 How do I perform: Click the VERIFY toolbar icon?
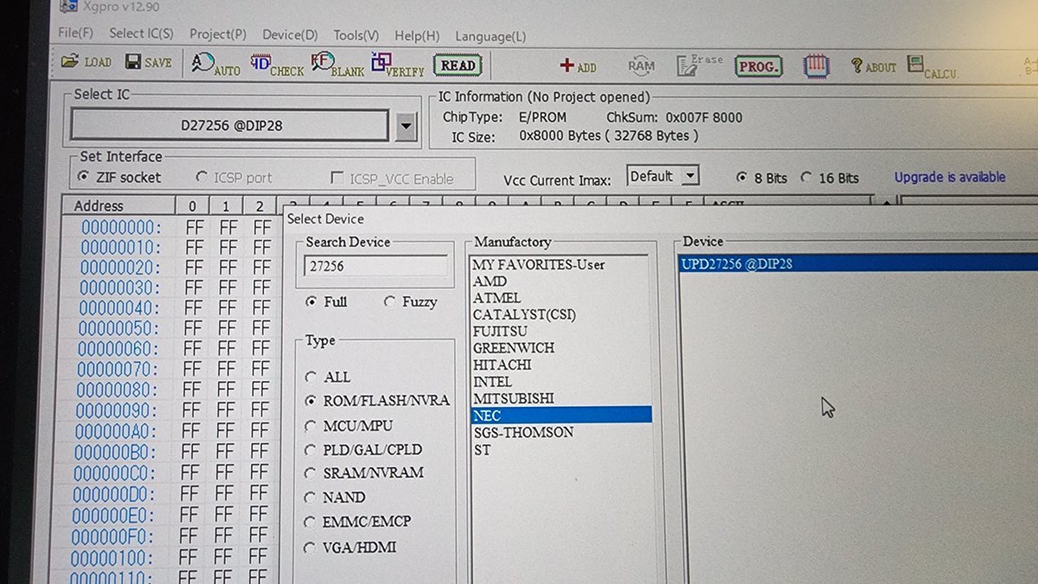tap(398, 65)
